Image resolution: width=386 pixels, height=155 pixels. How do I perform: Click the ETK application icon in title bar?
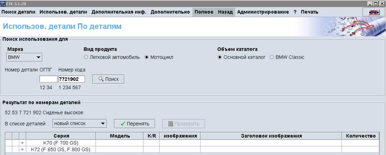3,3
